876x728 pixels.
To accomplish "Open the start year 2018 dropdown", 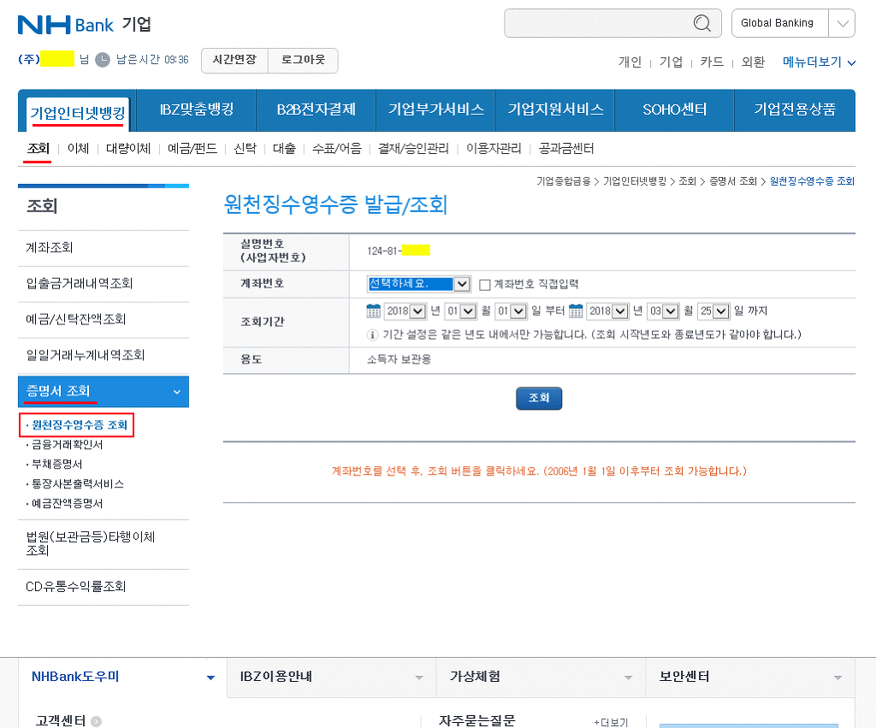I will tap(405, 311).
